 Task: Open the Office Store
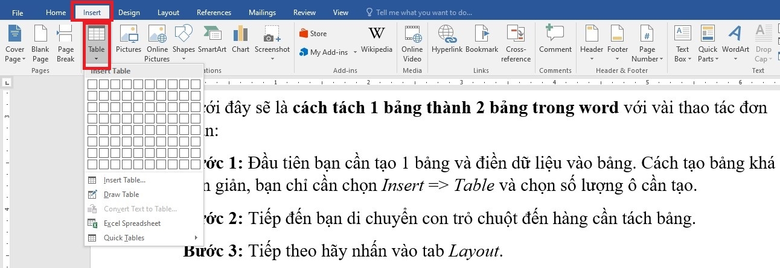click(x=313, y=34)
